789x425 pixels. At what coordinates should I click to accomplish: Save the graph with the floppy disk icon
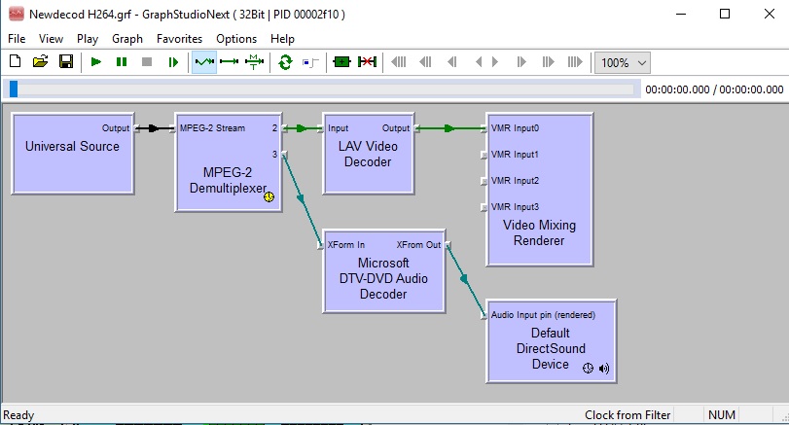click(x=66, y=62)
